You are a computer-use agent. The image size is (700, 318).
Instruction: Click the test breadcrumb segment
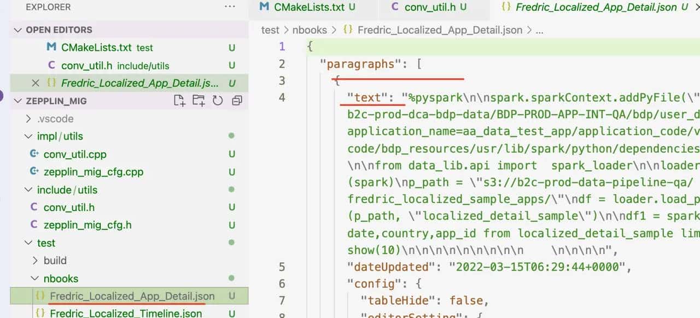[270, 30]
